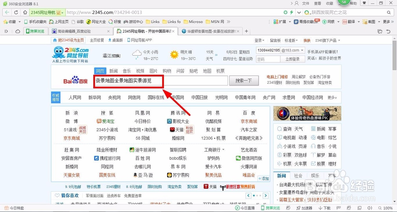
Task: Click the cloud icon in the tab bar
Action: tap(18, 31)
